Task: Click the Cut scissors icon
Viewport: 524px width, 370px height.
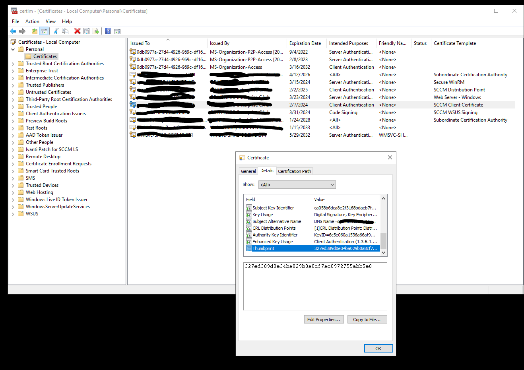Action: click(56, 31)
